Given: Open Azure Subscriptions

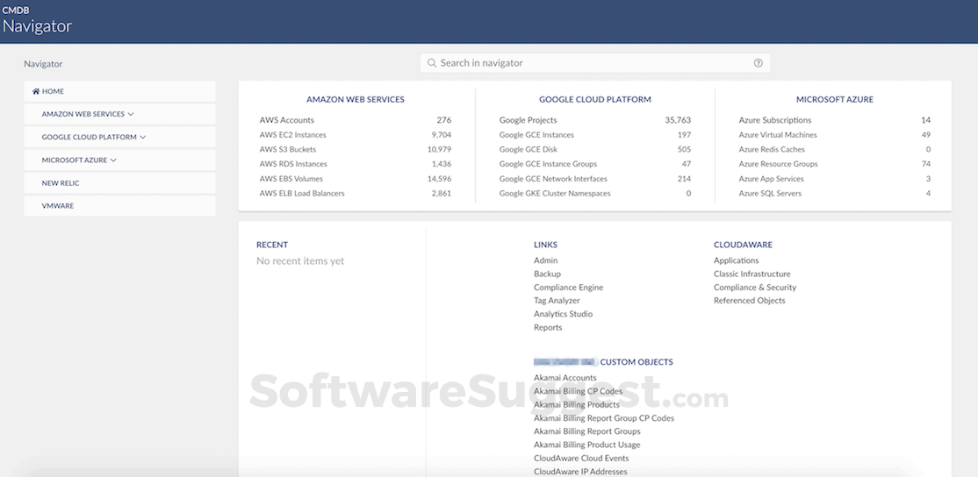Looking at the screenshot, I should [775, 120].
